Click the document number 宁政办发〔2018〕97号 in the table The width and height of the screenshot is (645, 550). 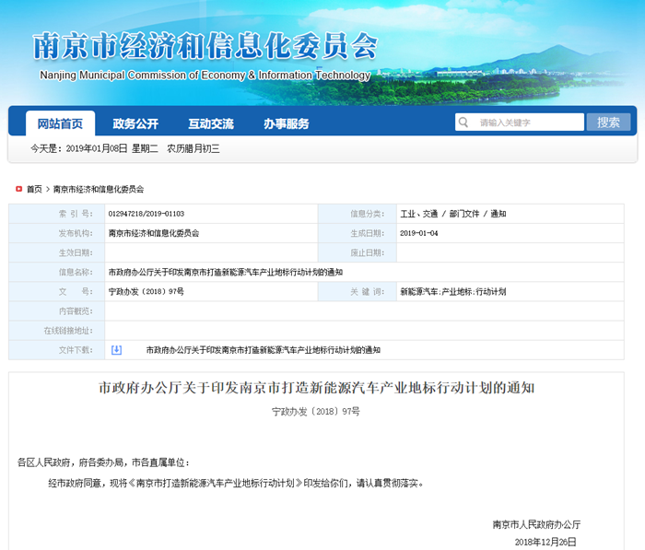pos(146,291)
